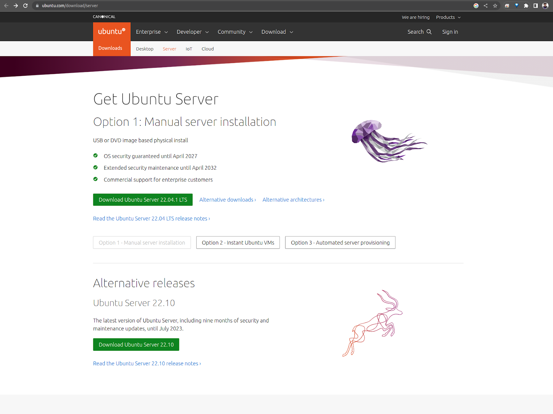Go forward to the next page
Viewport: 553px width, 414px height.
(16, 6)
